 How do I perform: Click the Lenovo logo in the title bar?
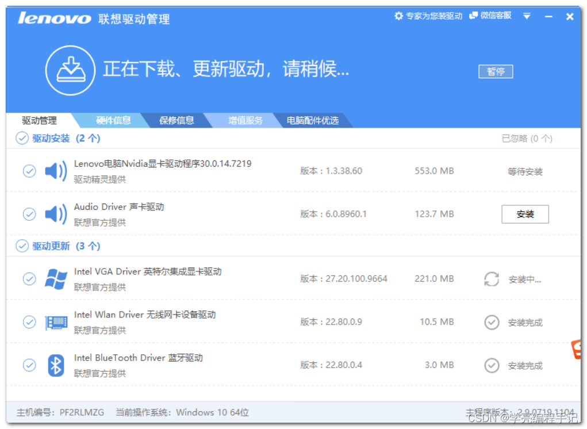[55, 18]
